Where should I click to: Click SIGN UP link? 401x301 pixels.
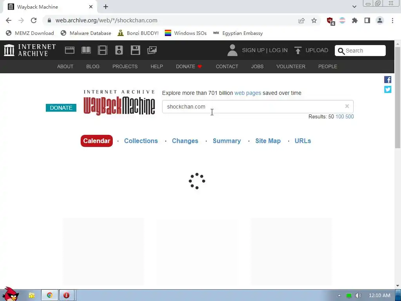coord(253,50)
